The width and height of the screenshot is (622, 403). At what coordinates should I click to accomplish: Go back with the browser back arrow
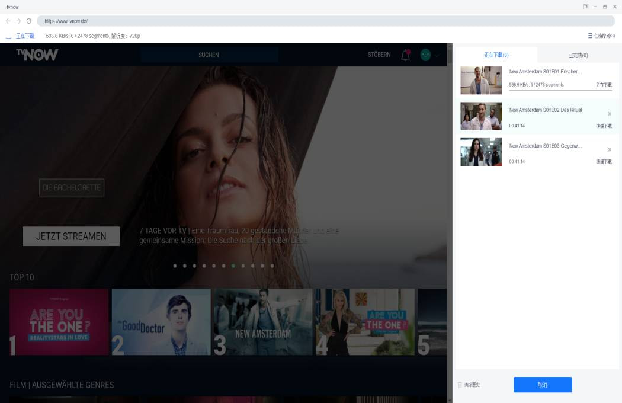click(8, 21)
